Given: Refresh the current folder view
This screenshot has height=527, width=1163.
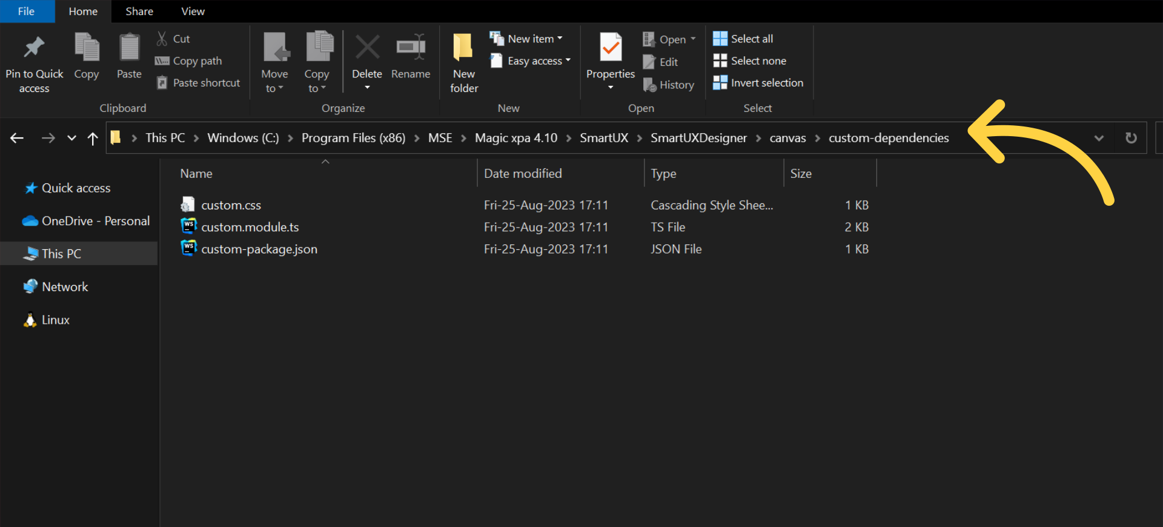Looking at the screenshot, I should [x=1131, y=138].
